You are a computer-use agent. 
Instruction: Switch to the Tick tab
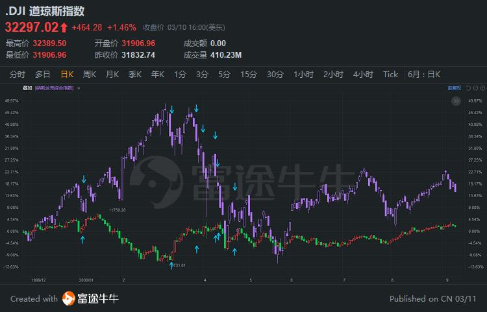[390, 74]
